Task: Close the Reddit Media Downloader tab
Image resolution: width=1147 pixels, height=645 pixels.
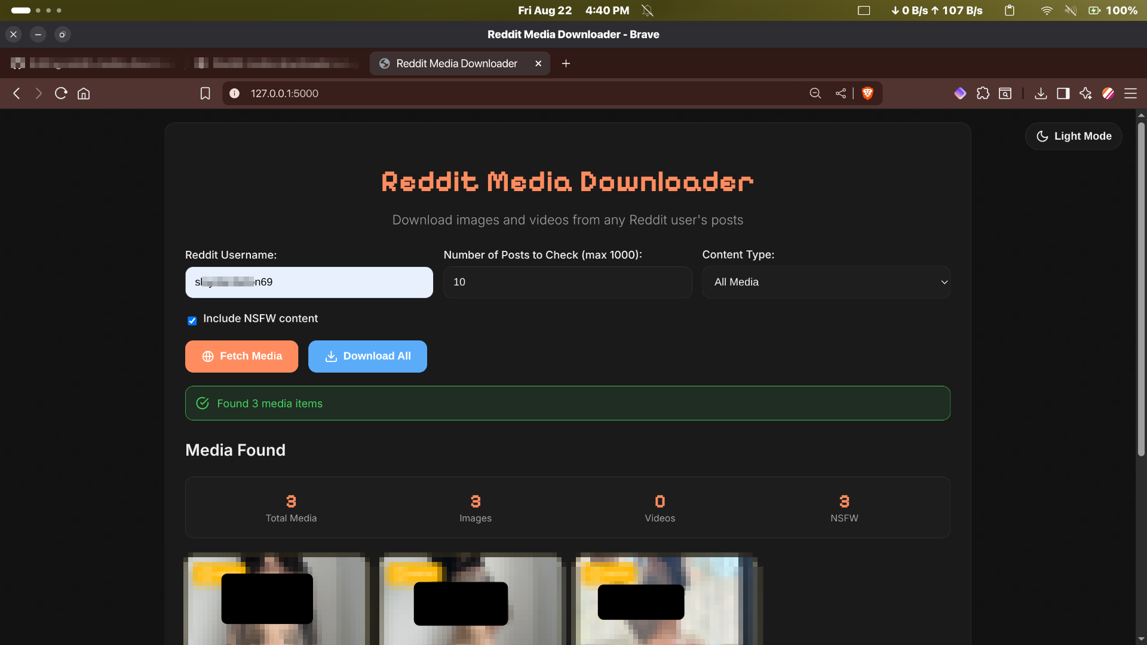Action: point(538,64)
